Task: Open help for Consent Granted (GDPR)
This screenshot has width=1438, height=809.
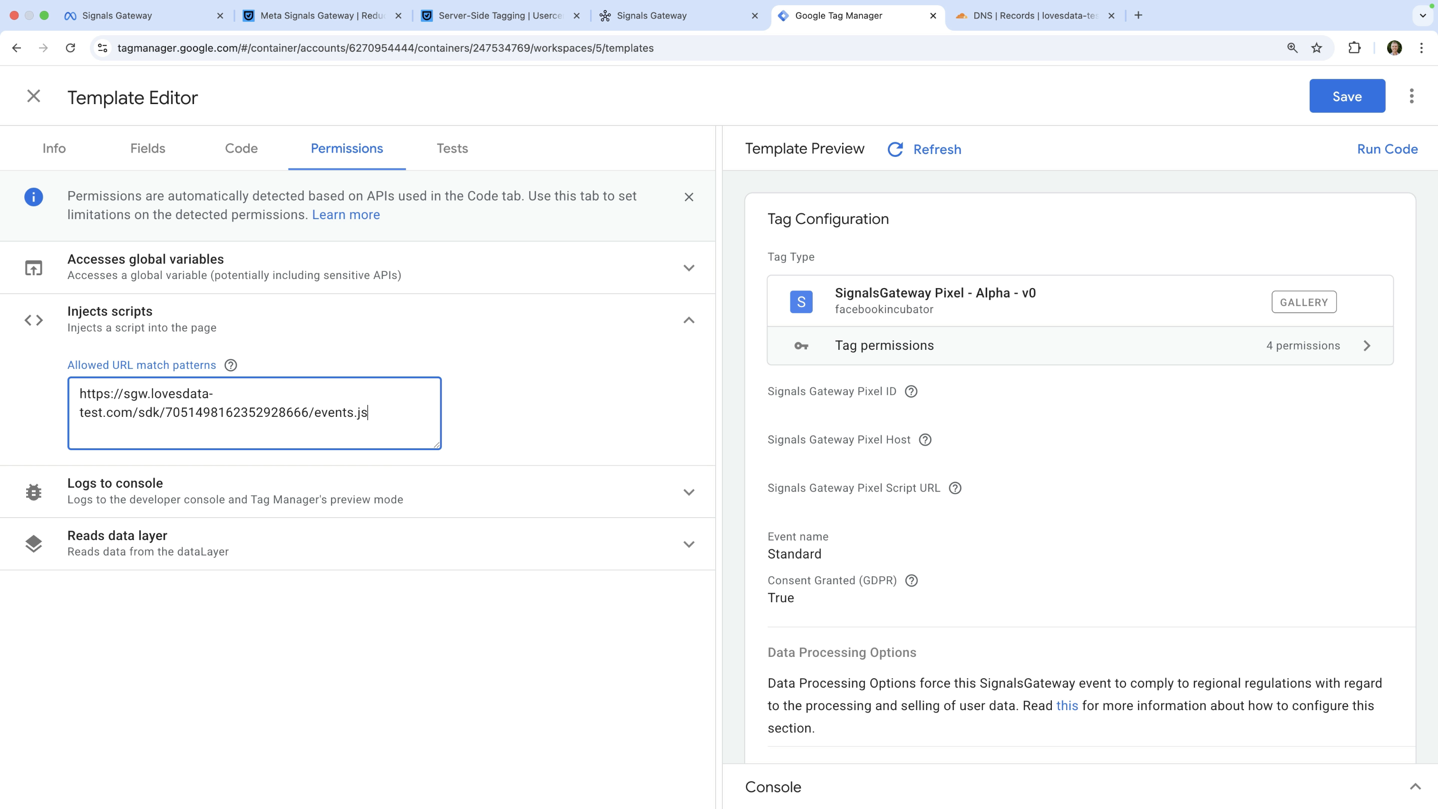Action: 912,580
